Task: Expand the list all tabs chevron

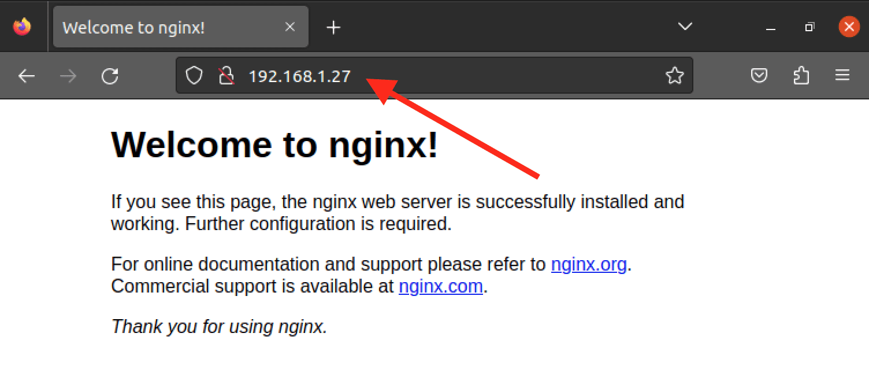Action: point(685,27)
